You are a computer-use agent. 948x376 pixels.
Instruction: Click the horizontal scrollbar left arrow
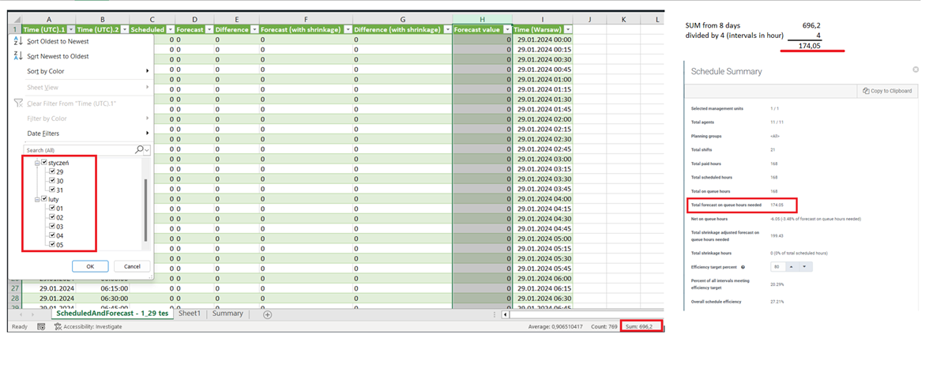pos(506,314)
